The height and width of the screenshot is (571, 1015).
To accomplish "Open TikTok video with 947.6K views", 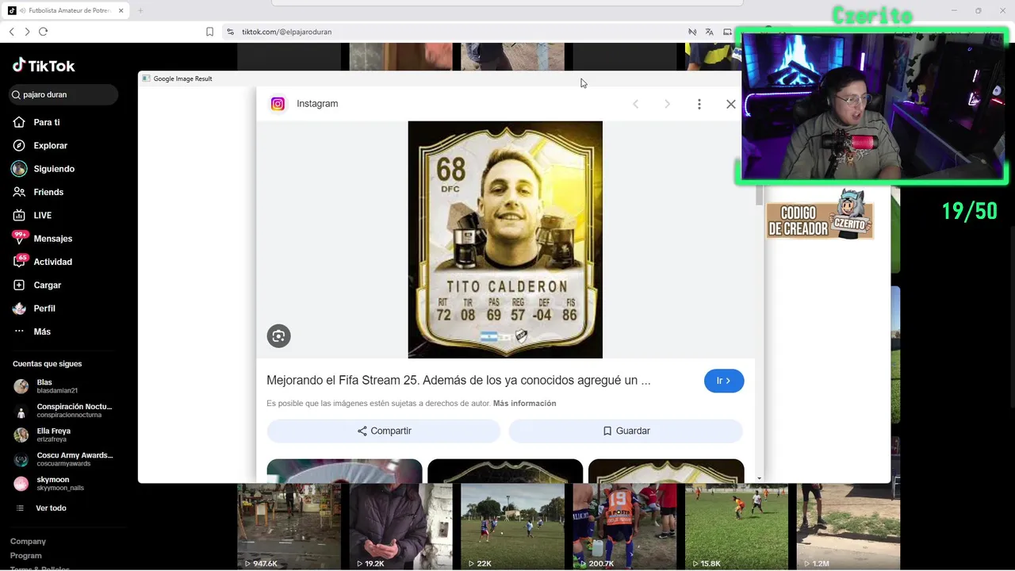I will [x=289, y=527].
